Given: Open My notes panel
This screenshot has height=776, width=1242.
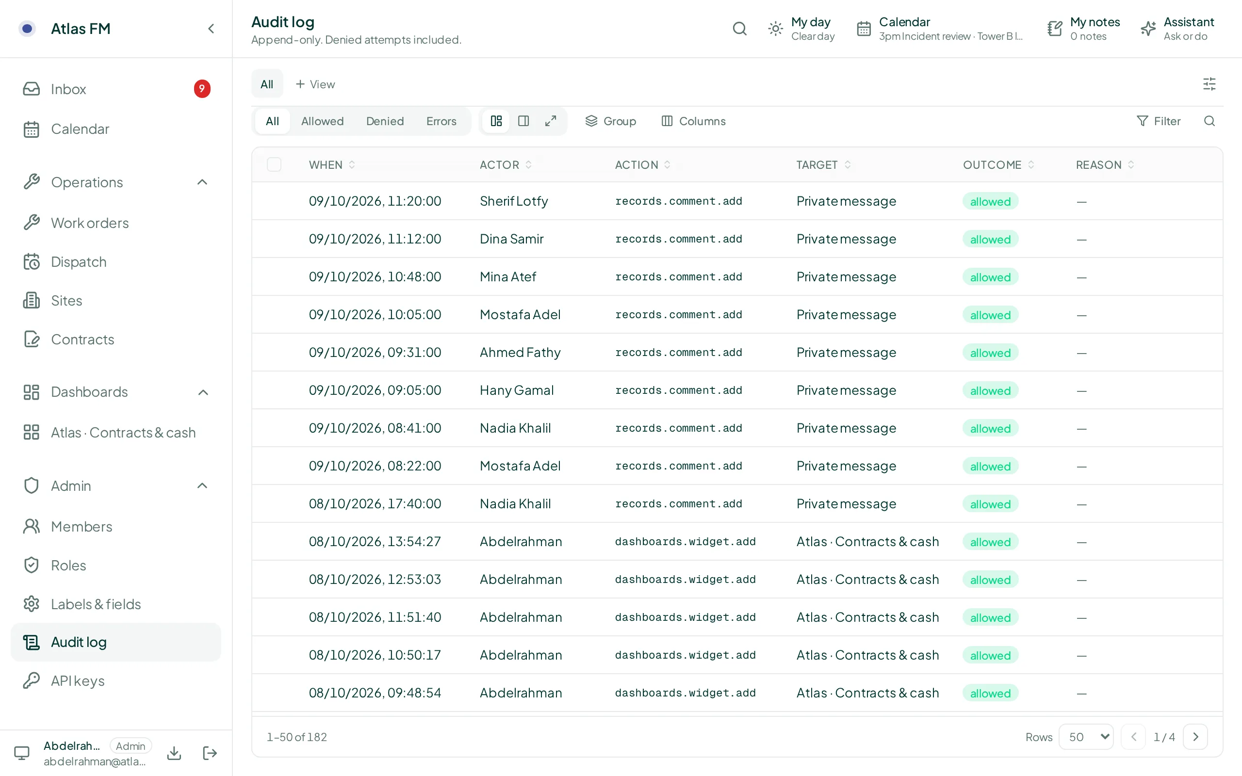Looking at the screenshot, I should click(1083, 29).
